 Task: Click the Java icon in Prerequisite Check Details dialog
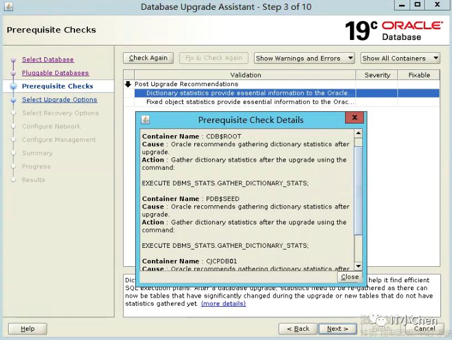[x=145, y=119]
